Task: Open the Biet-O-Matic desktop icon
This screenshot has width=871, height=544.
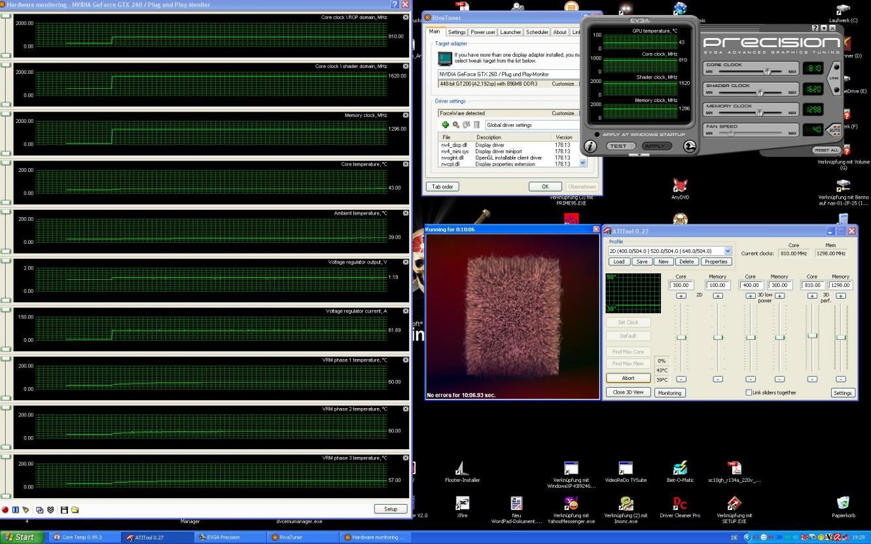Action: point(680,471)
